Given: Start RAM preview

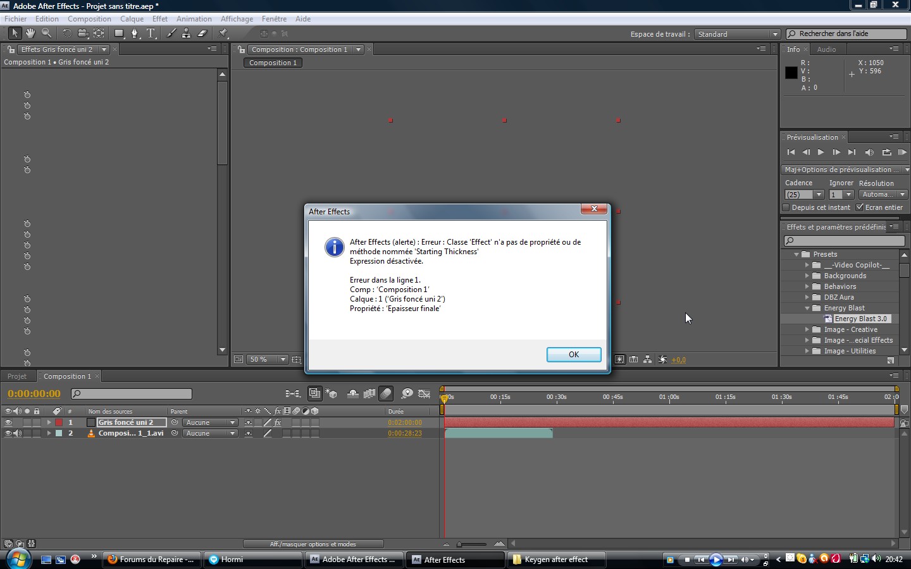Looking at the screenshot, I should coord(902,152).
